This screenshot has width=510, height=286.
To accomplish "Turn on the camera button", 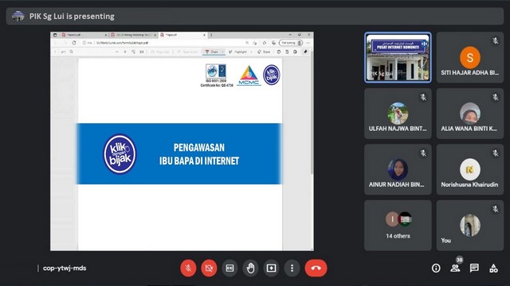I will coord(209,269).
